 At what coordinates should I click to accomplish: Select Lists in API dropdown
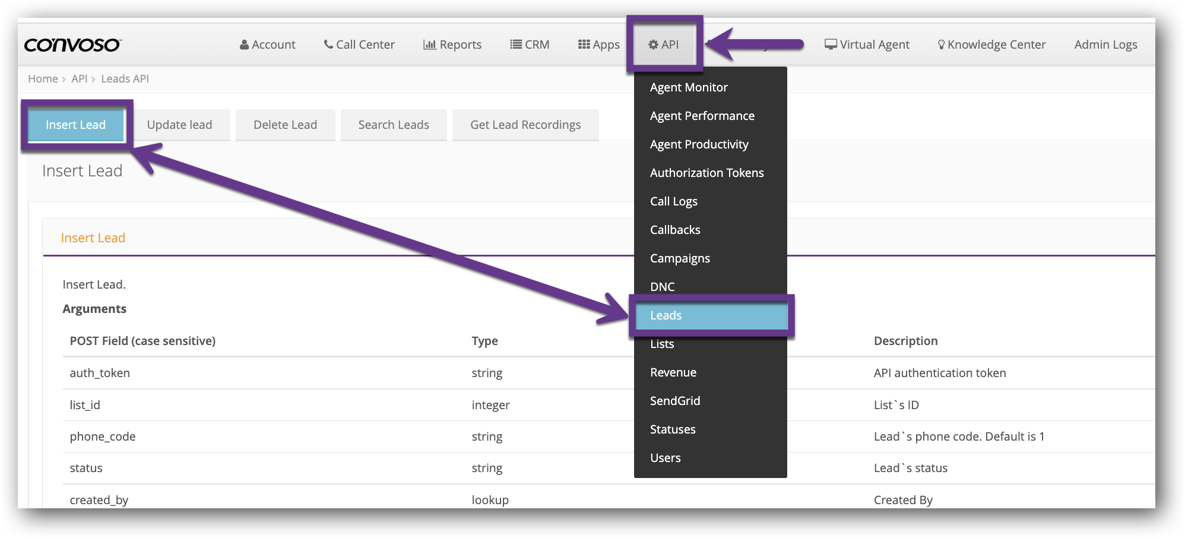pyautogui.click(x=711, y=344)
